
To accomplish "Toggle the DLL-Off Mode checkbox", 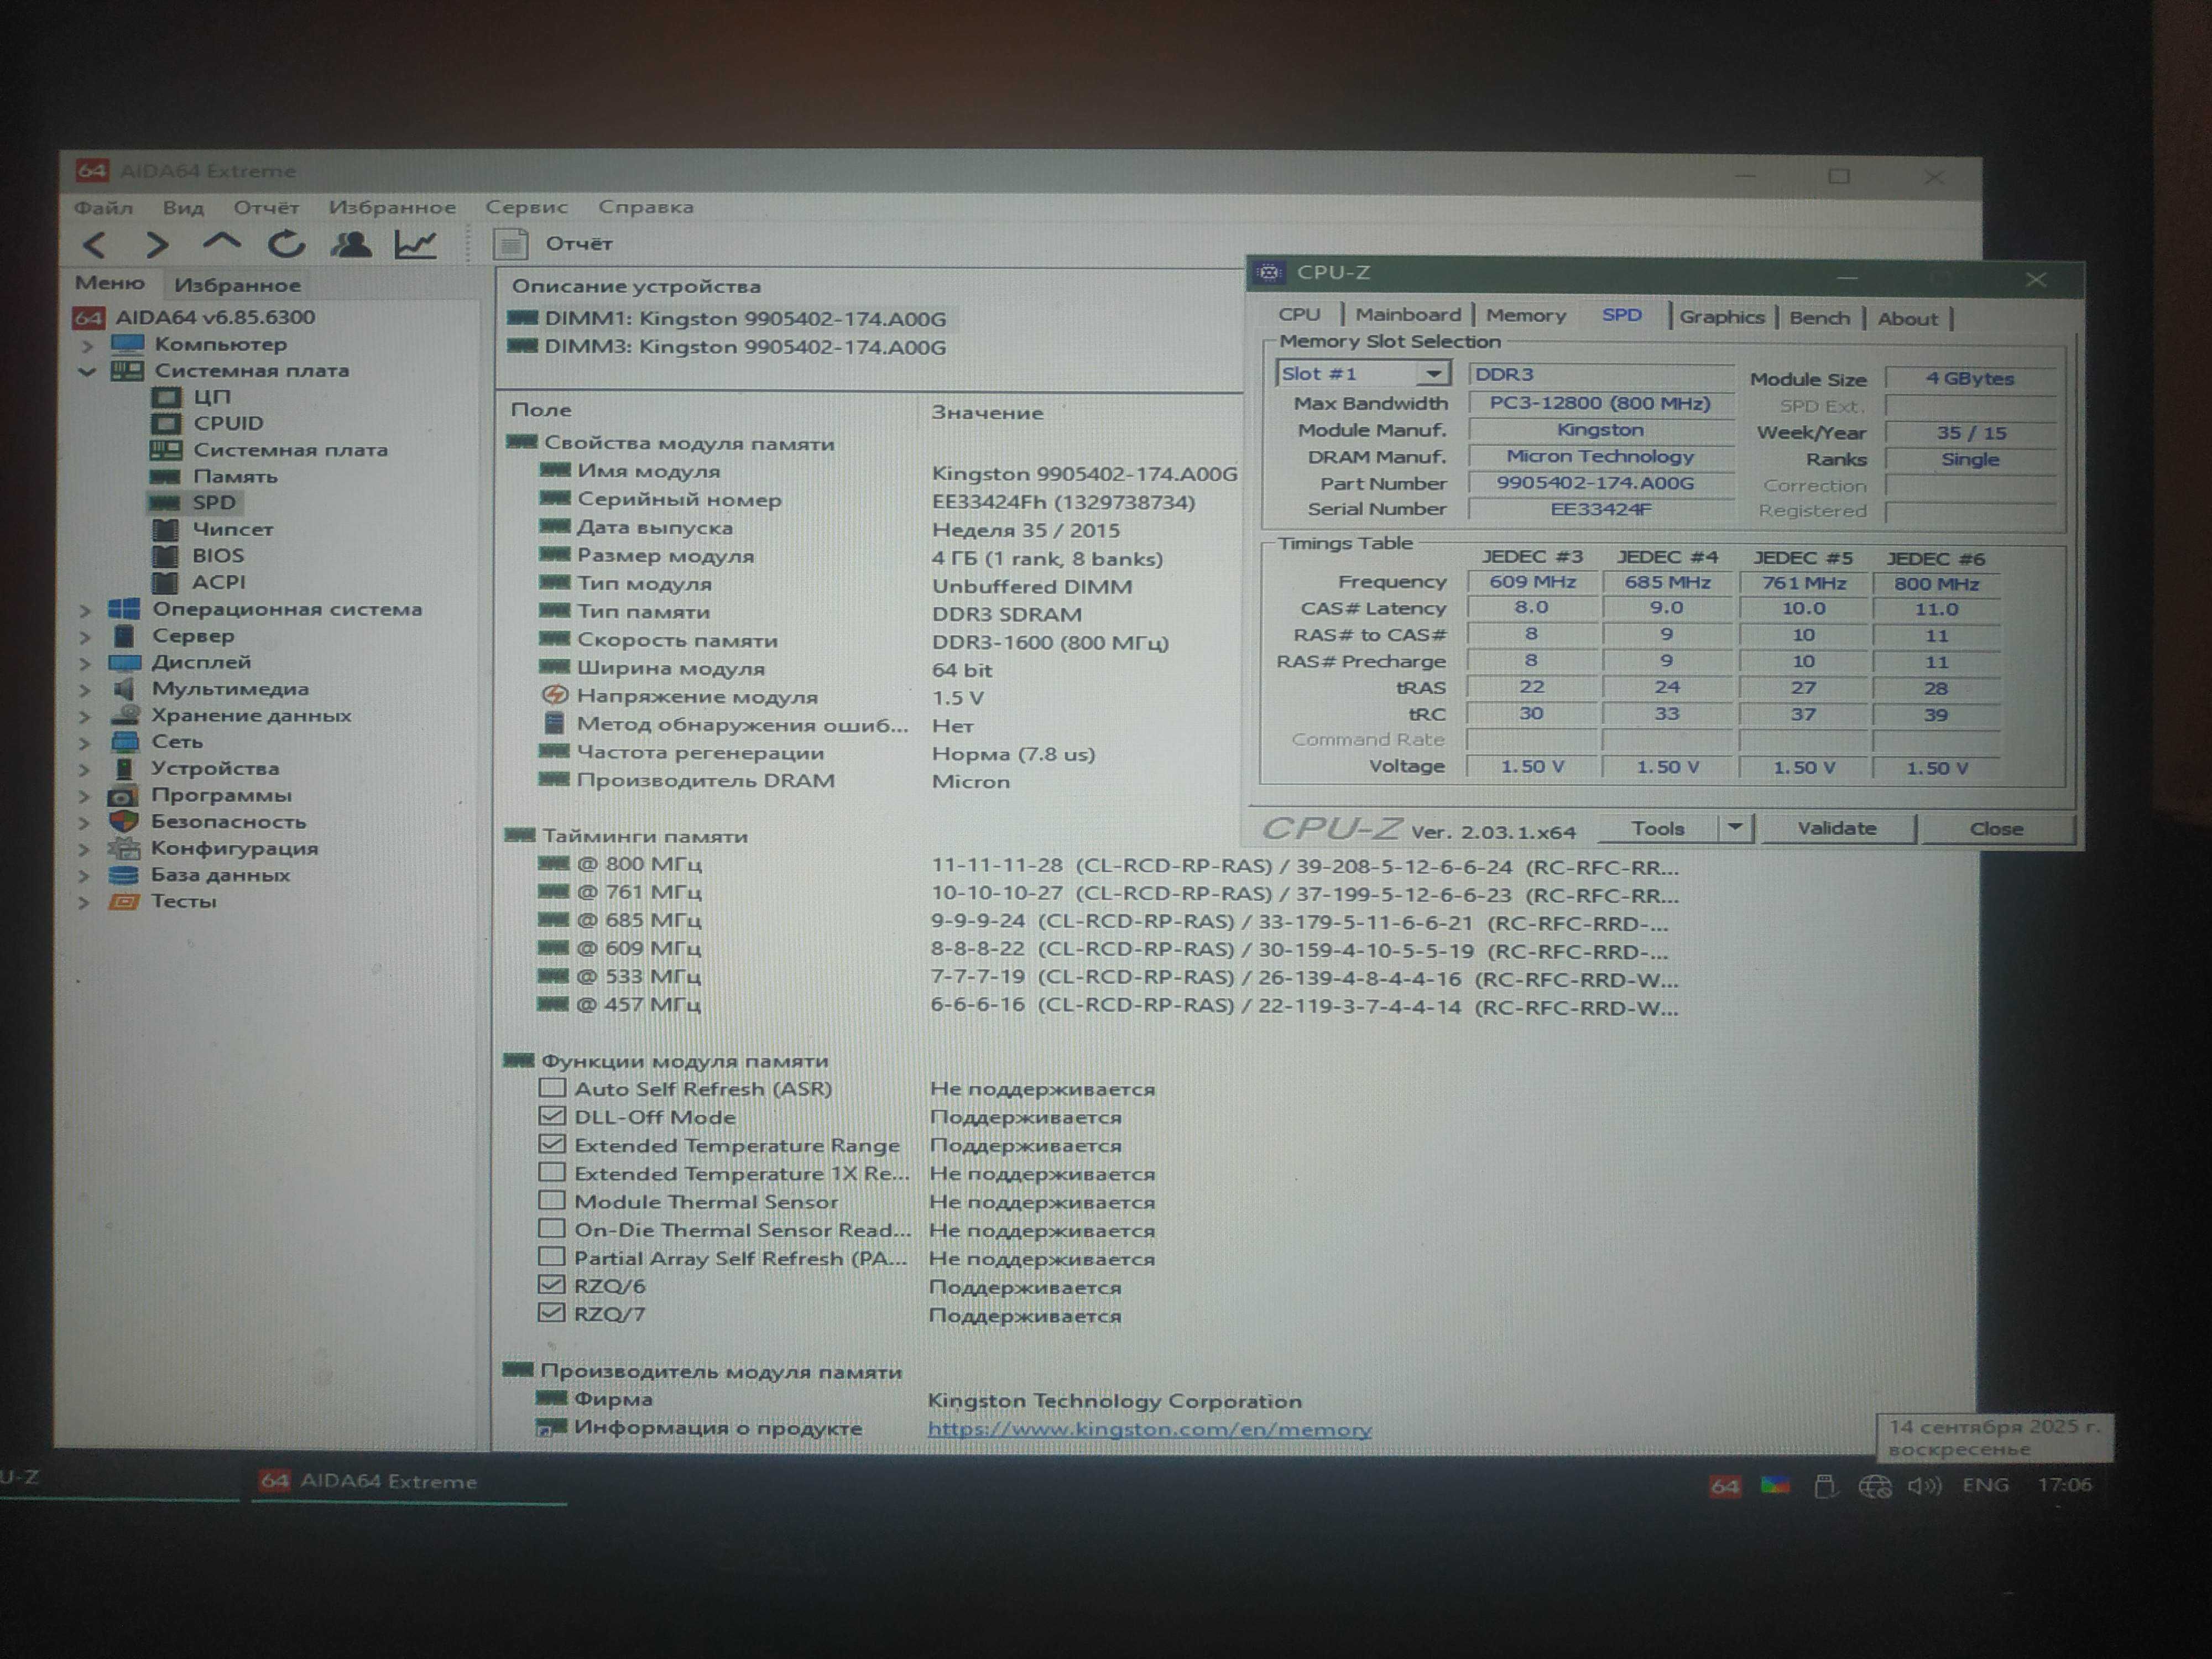I will click(552, 1115).
